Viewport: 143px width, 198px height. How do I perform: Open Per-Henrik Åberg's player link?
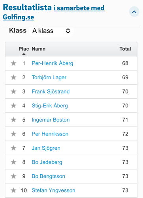pos(53,63)
